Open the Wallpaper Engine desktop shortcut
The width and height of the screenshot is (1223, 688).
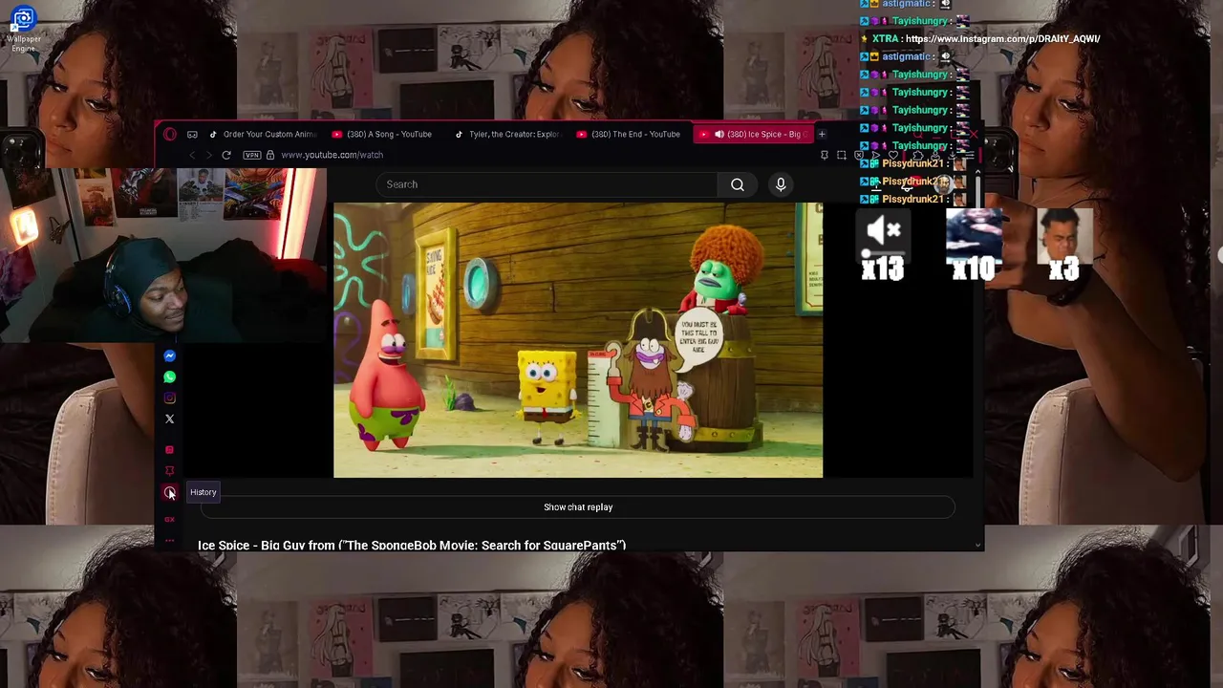[23, 27]
